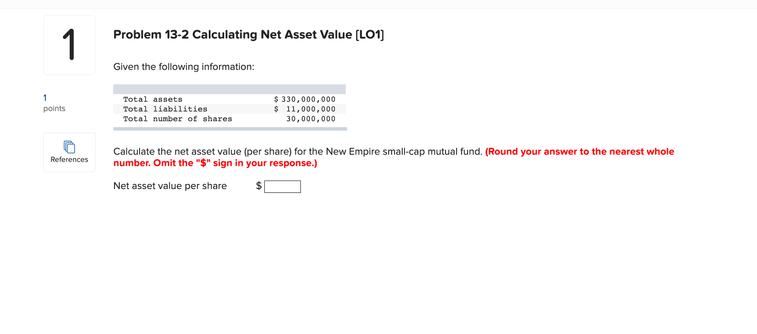Screen dimensions: 757x334
Task: Select the Total number of shares row
Action: [229, 119]
